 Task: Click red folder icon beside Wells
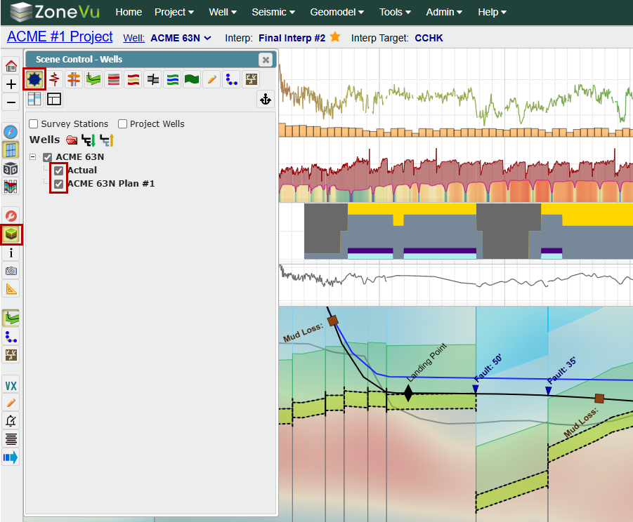pos(72,140)
